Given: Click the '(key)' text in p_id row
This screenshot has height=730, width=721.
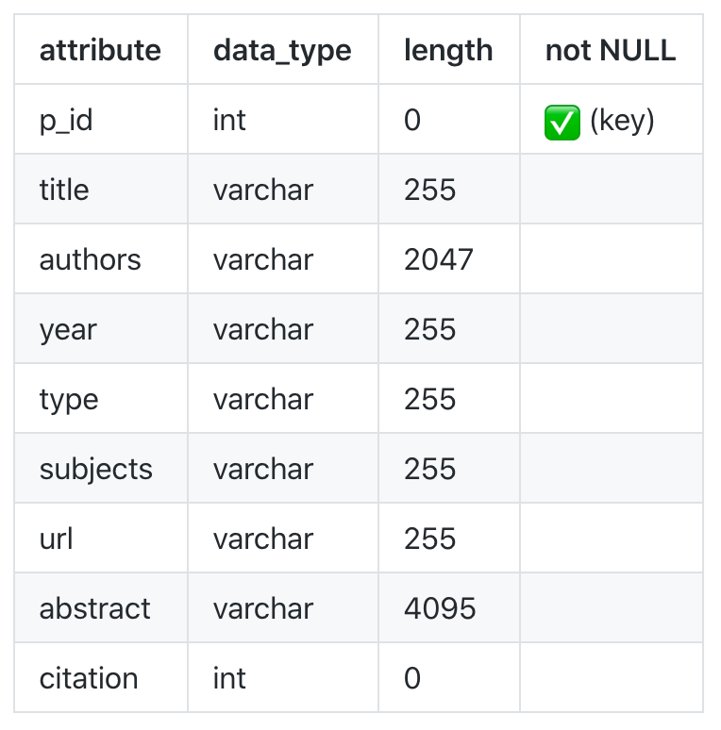Looking at the screenshot, I should [x=622, y=121].
